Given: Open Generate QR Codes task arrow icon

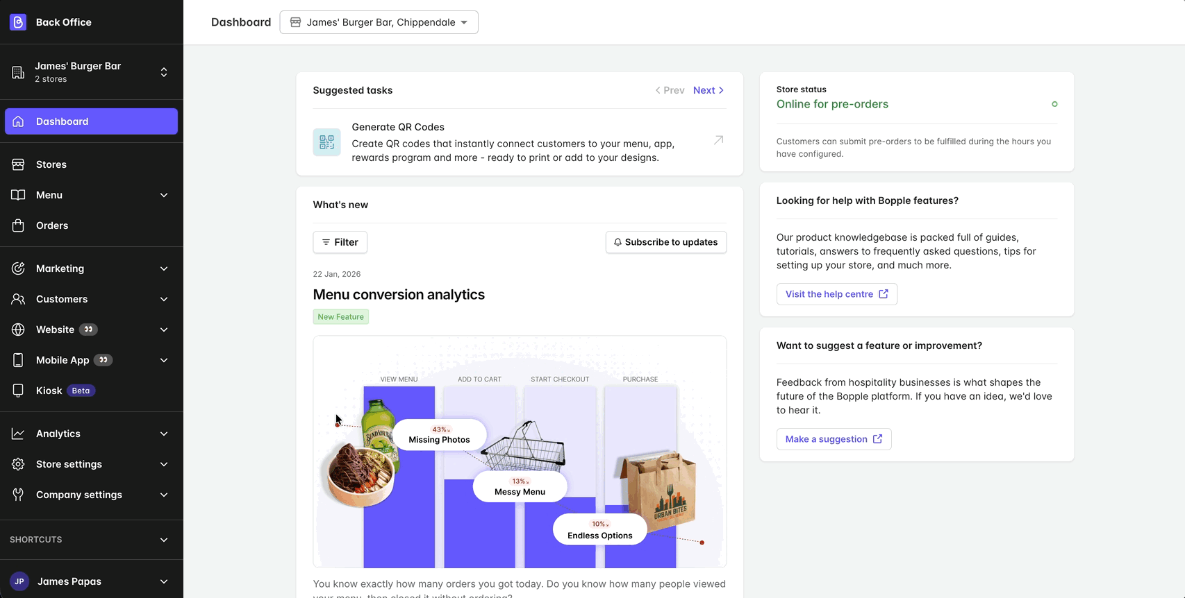Looking at the screenshot, I should point(718,140).
